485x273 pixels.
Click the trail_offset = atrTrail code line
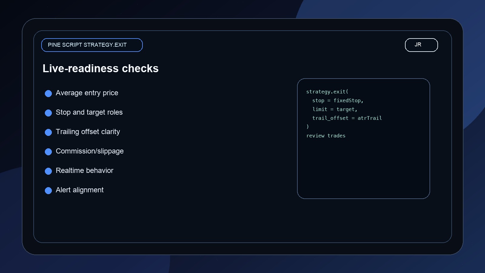pos(347,118)
